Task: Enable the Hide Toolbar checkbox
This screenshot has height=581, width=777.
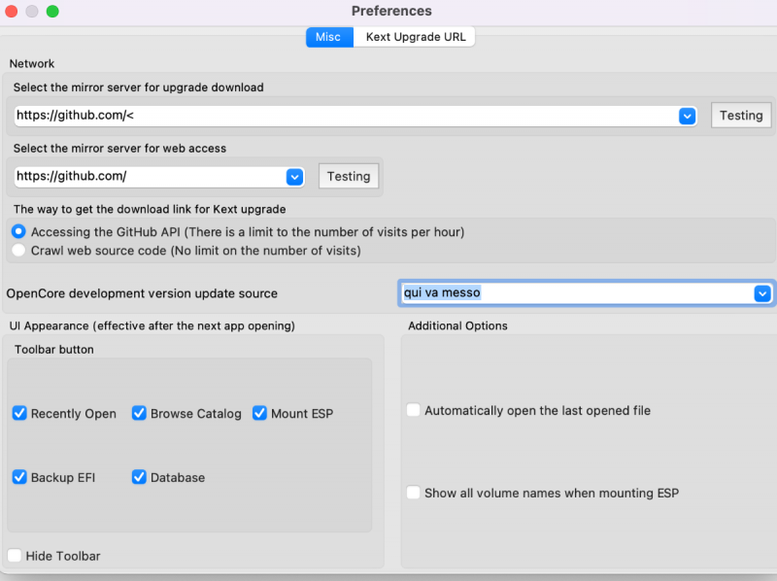Action: (15, 556)
